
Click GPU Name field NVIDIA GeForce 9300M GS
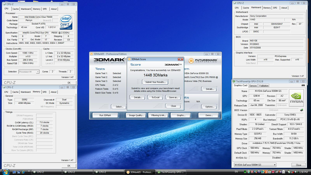click(268, 91)
